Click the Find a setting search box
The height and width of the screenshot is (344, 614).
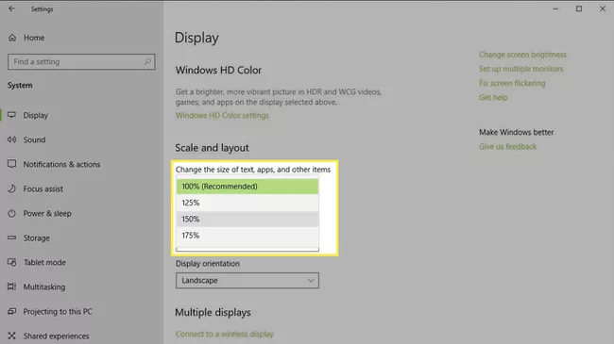tap(81, 62)
